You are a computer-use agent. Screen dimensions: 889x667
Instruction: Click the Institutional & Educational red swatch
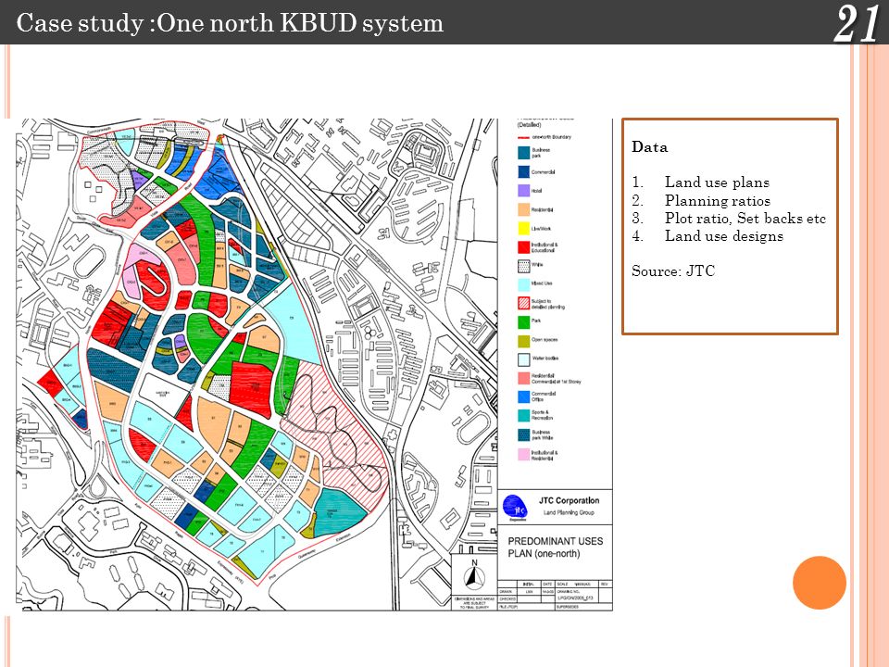click(x=523, y=246)
